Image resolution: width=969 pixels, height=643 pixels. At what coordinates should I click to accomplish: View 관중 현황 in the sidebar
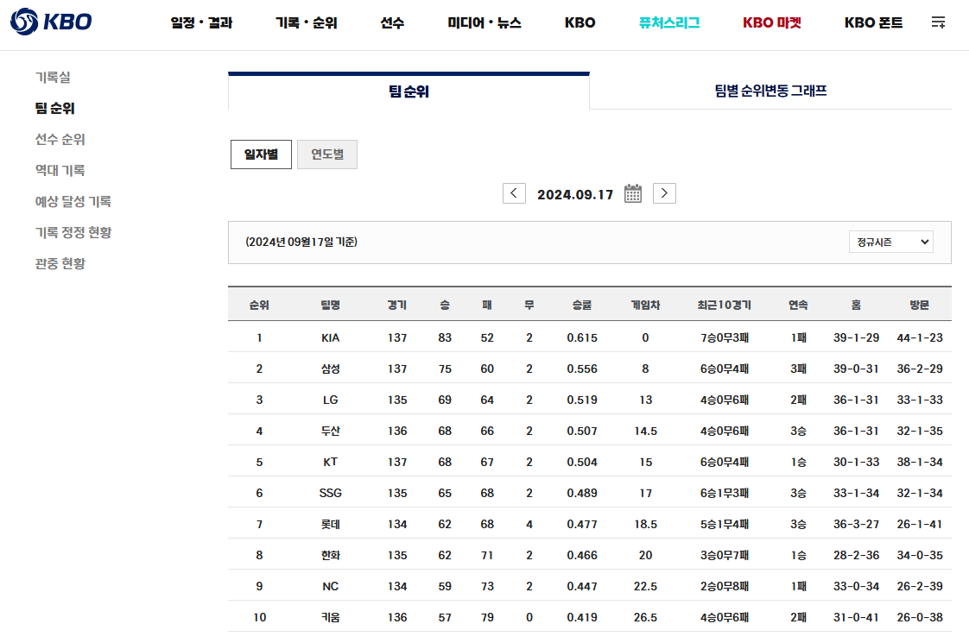click(58, 263)
